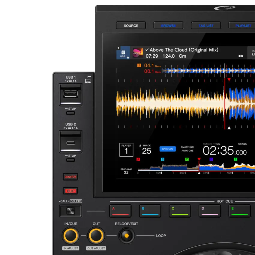This screenshot has height=255, width=255.
Task: Tap the SOURCE button
Action: click(131, 25)
